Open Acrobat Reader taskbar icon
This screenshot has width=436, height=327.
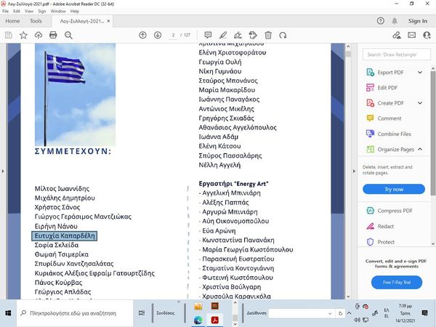click(214, 320)
